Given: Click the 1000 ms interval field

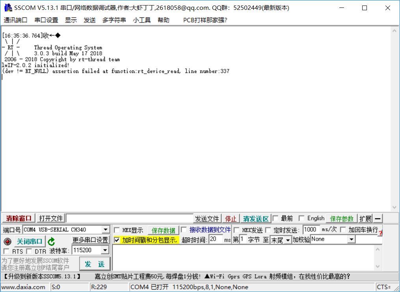Looking at the screenshot, I should pyautogui.click(x=311, y=229).
